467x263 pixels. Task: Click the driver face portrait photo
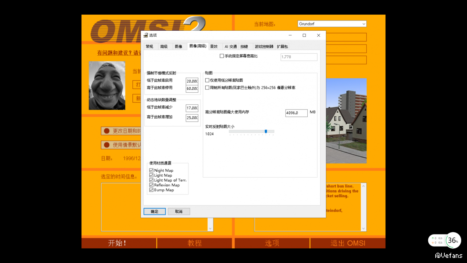(x=107, y=85)
